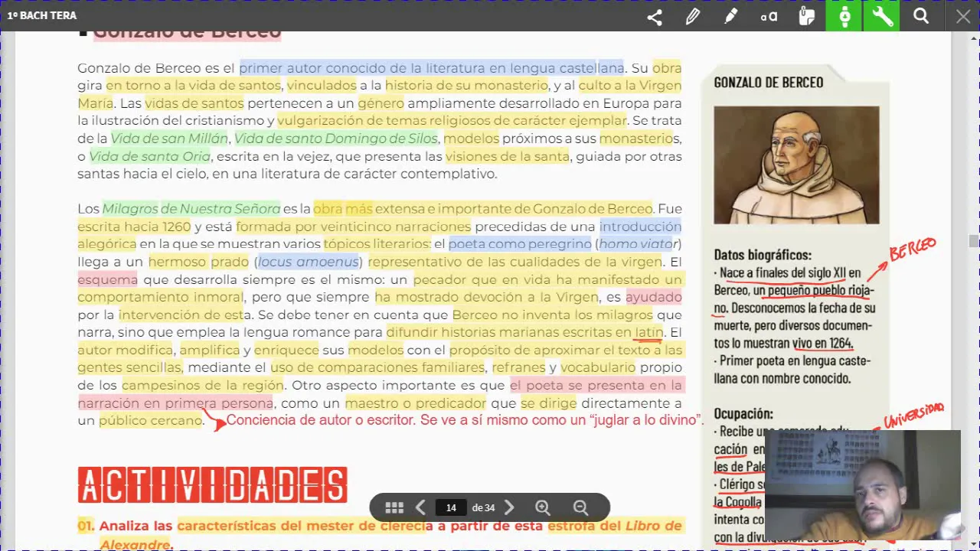Open the page thumbnails grid view
The width and height of the screenshot is (980, 551).
tap(394, 507)
